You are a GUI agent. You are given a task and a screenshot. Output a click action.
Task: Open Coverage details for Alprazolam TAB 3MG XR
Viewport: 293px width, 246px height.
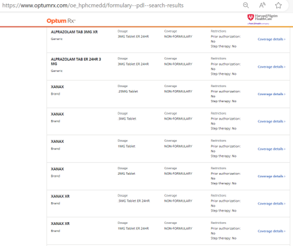271,39
